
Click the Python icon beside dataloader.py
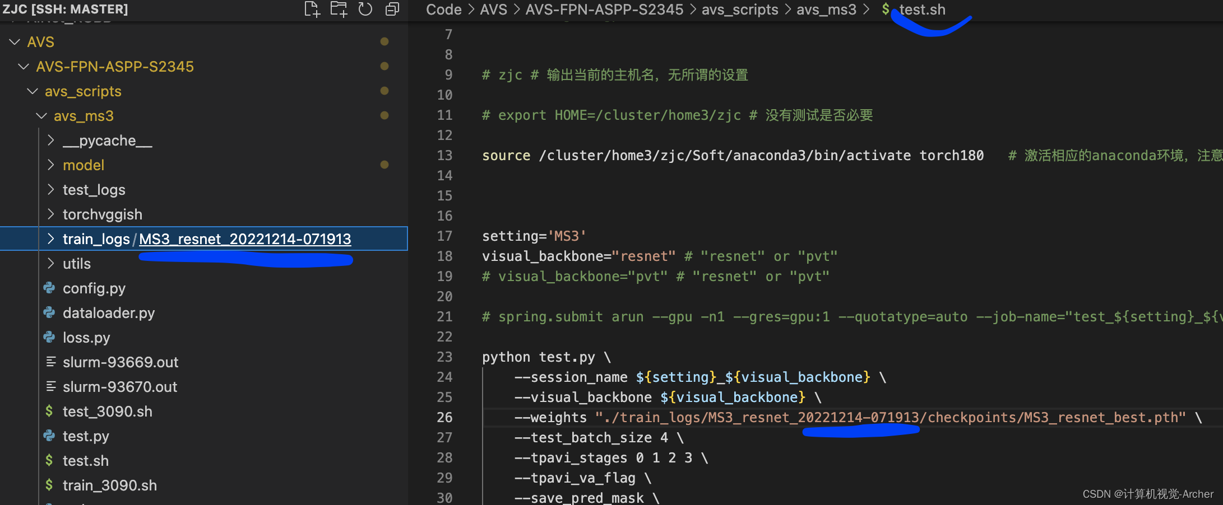(x=49, y=312)
